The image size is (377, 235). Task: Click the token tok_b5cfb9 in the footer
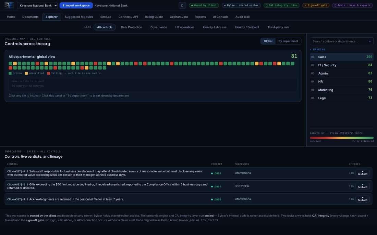click(209, 220)
